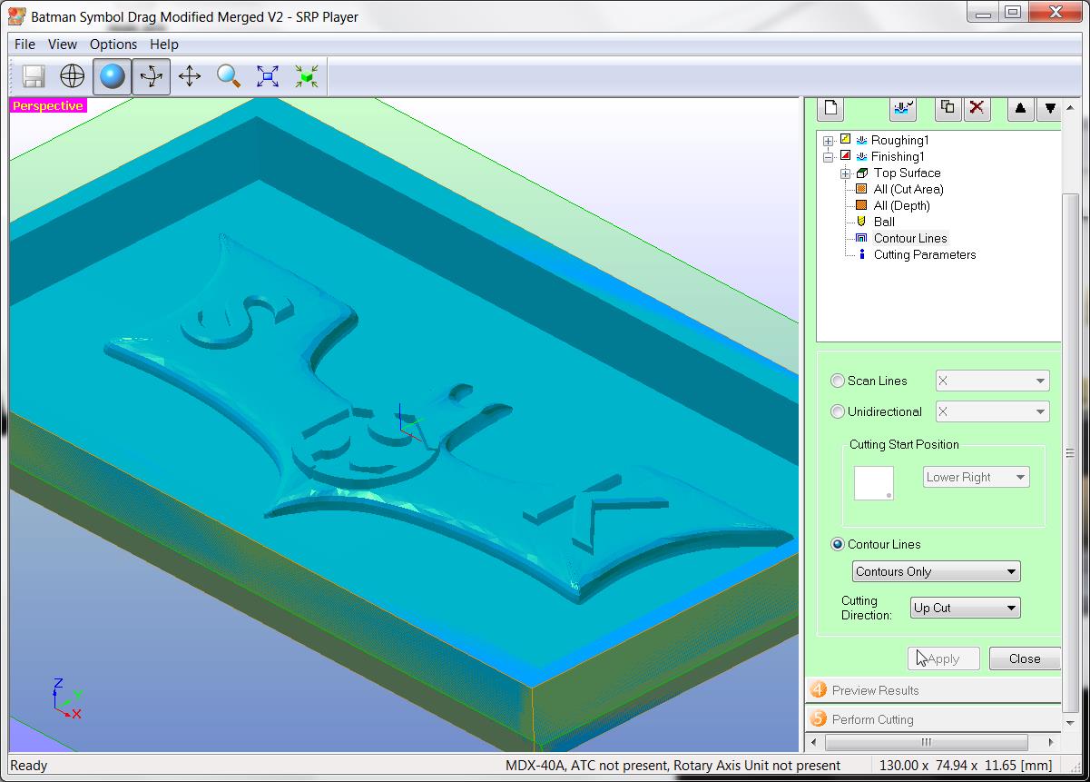Image resolution: width=1090 pixels, height=782 pixels.
Task: Open the Up Cut direction dropdown
Action: pyautogui.click(x=966, y=608)
